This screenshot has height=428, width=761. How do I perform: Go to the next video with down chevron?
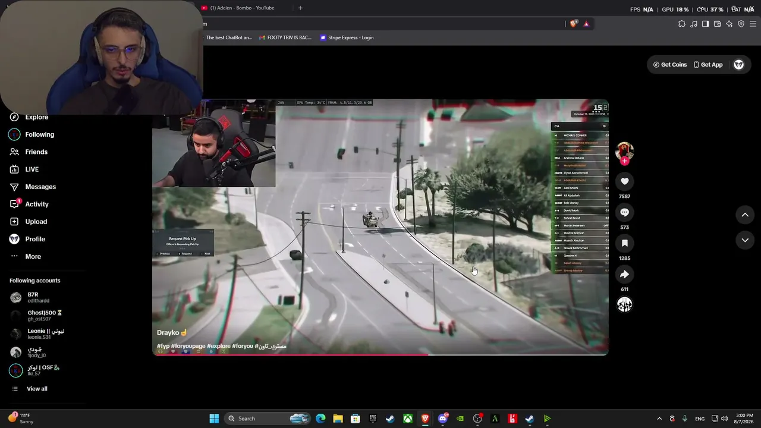point(745,240)
